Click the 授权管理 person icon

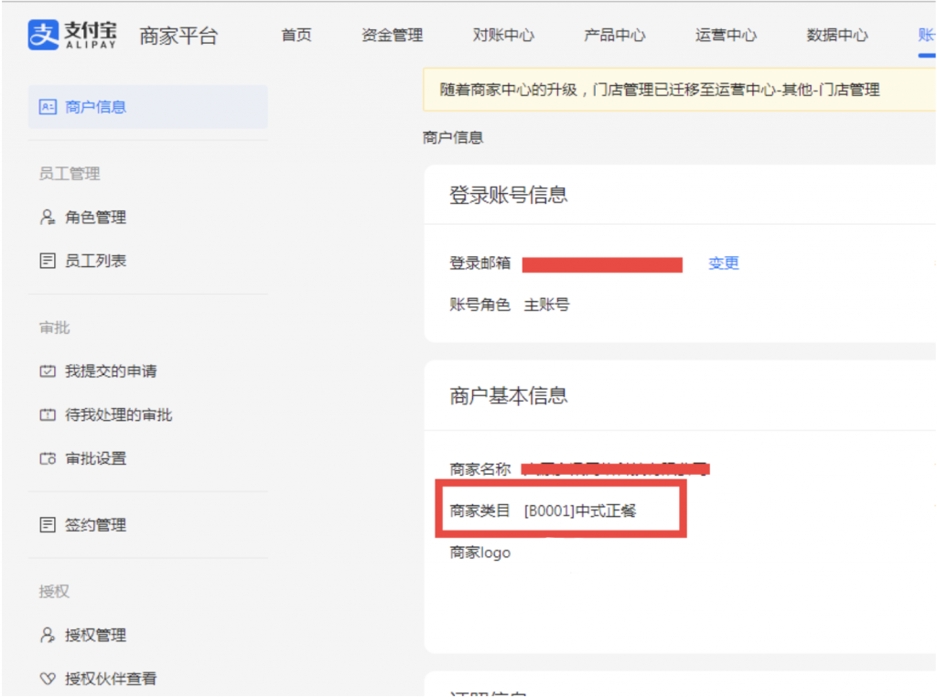47,635
